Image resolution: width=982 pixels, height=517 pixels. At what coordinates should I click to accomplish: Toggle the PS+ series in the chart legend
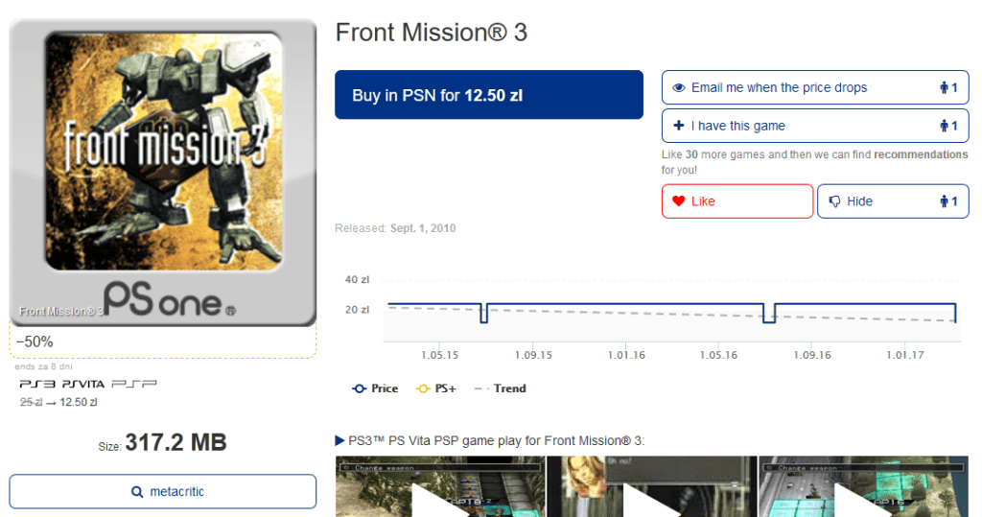pyautogui.click(x=436, y=388)
